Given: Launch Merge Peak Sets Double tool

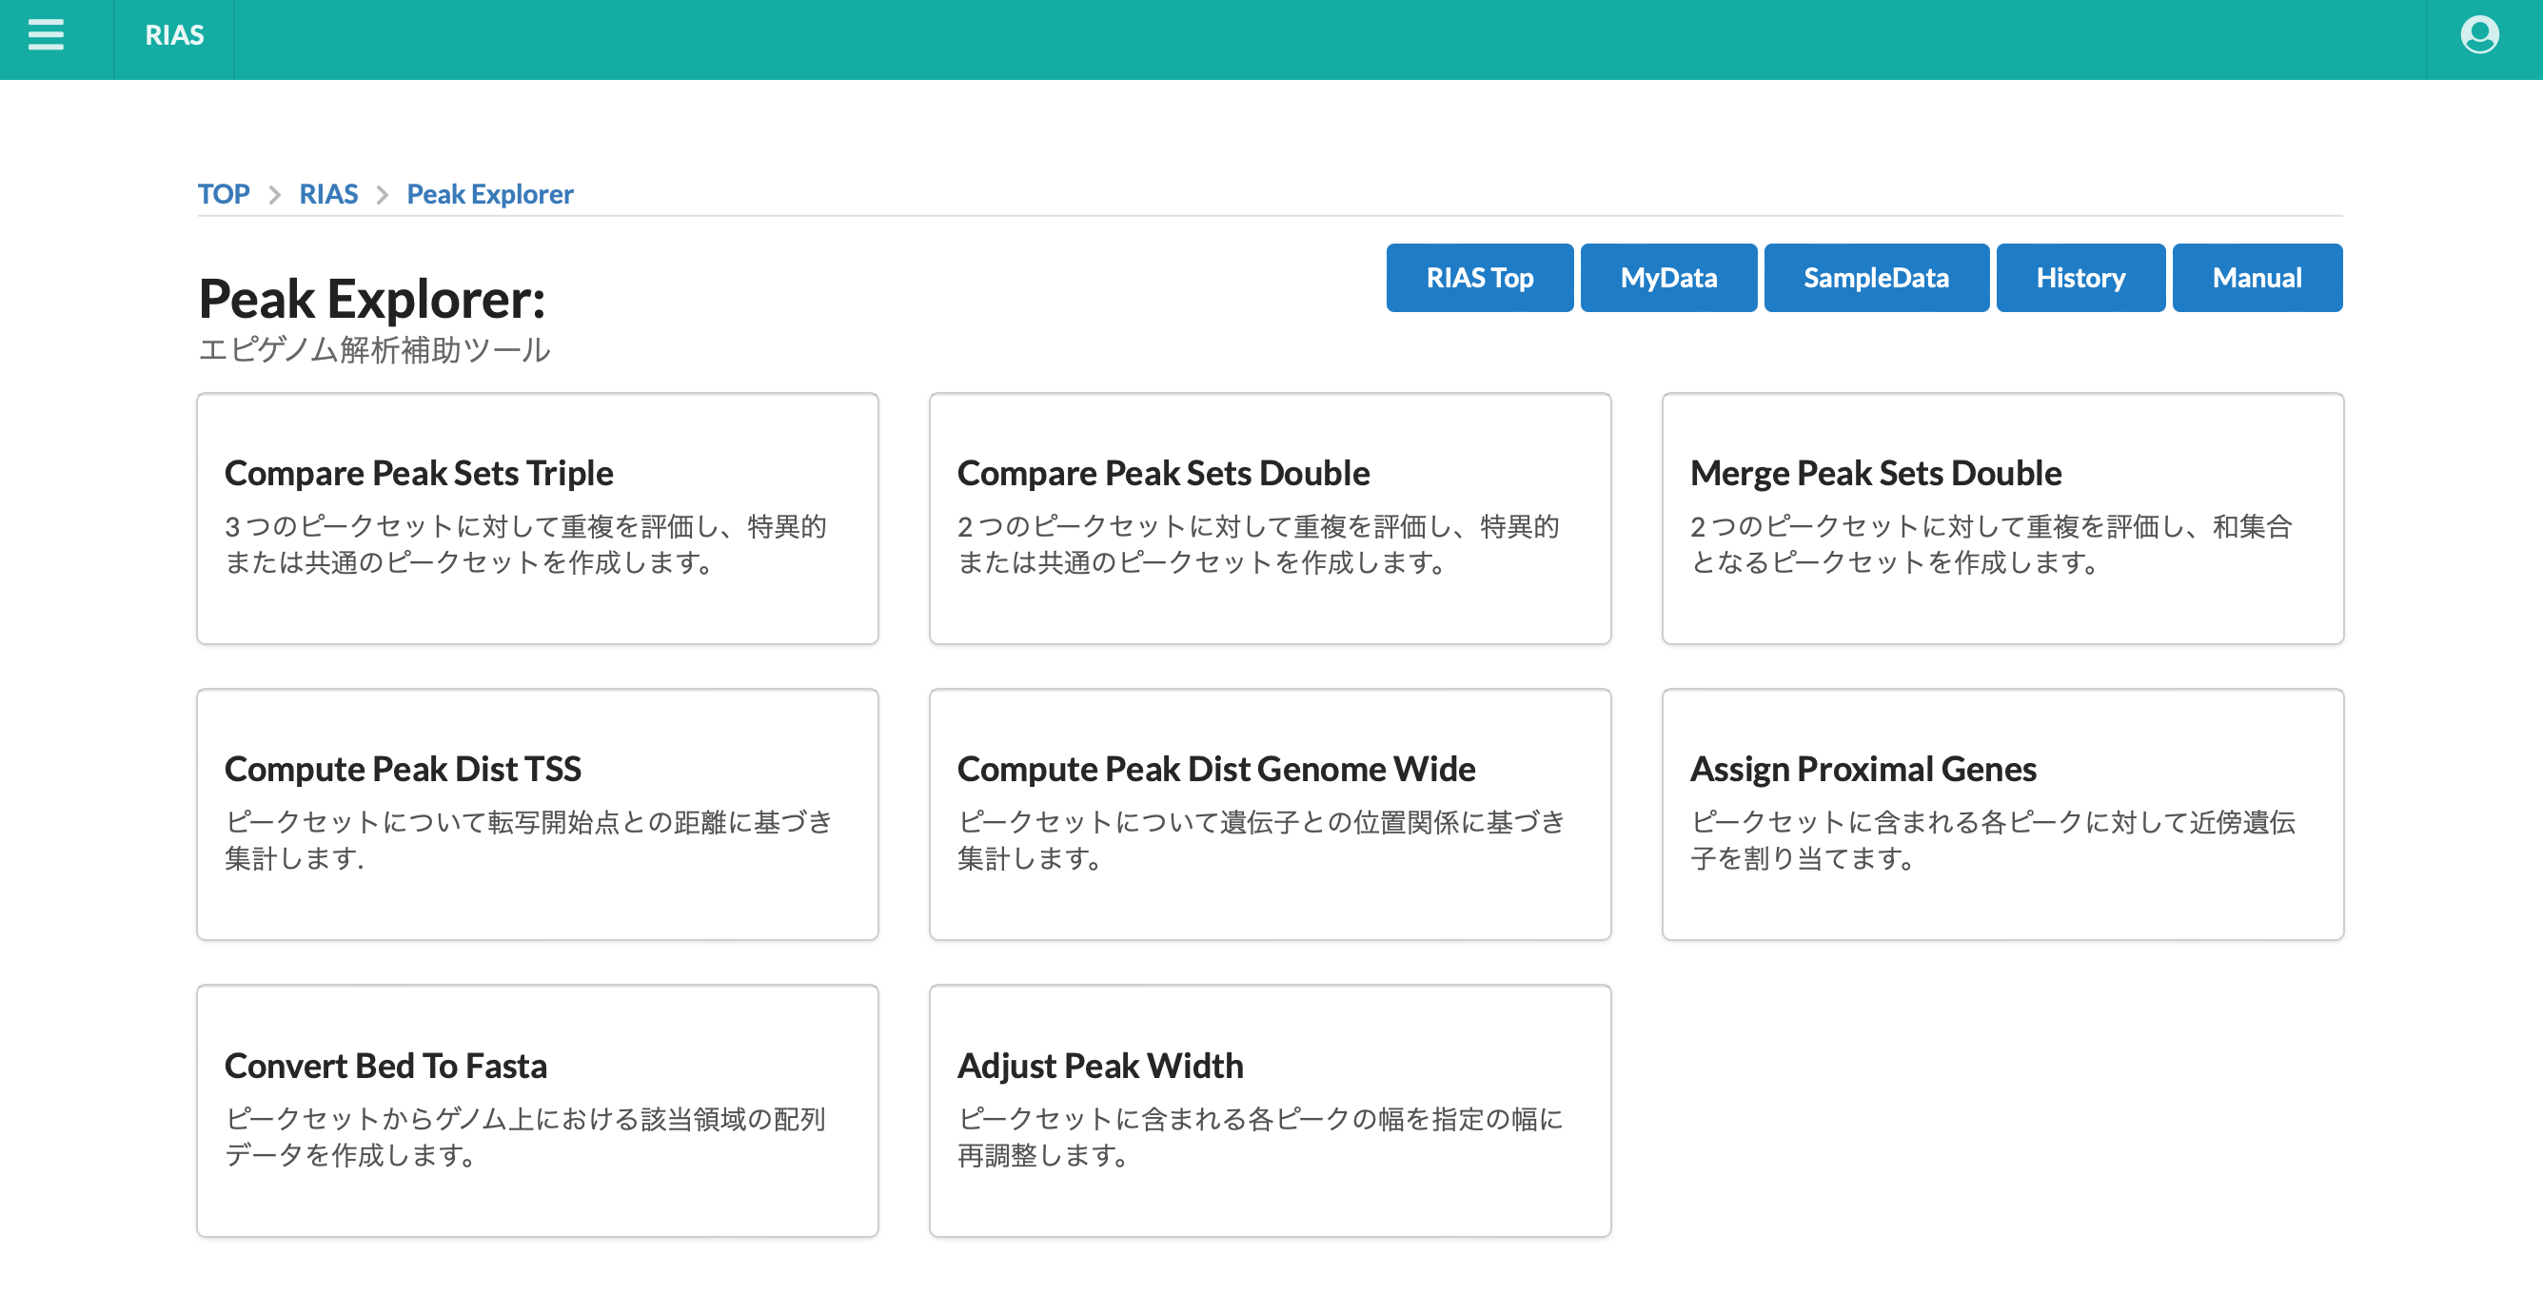Looking at the screenshot, I should pyautogui.click(x=2002, y=519).
